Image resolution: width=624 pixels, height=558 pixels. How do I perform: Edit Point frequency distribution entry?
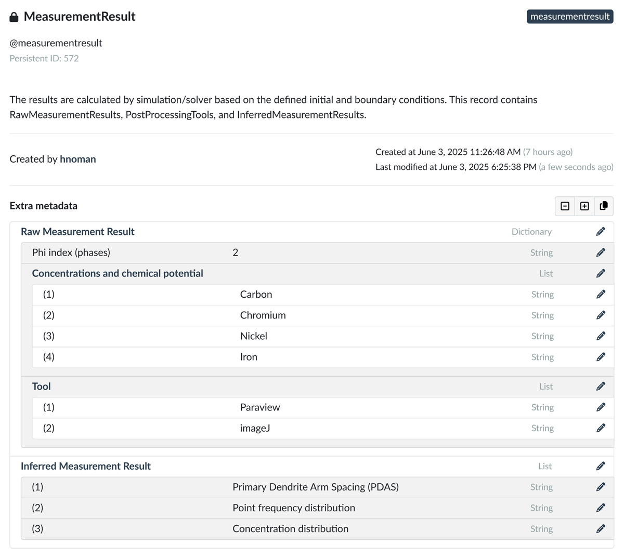601,508
